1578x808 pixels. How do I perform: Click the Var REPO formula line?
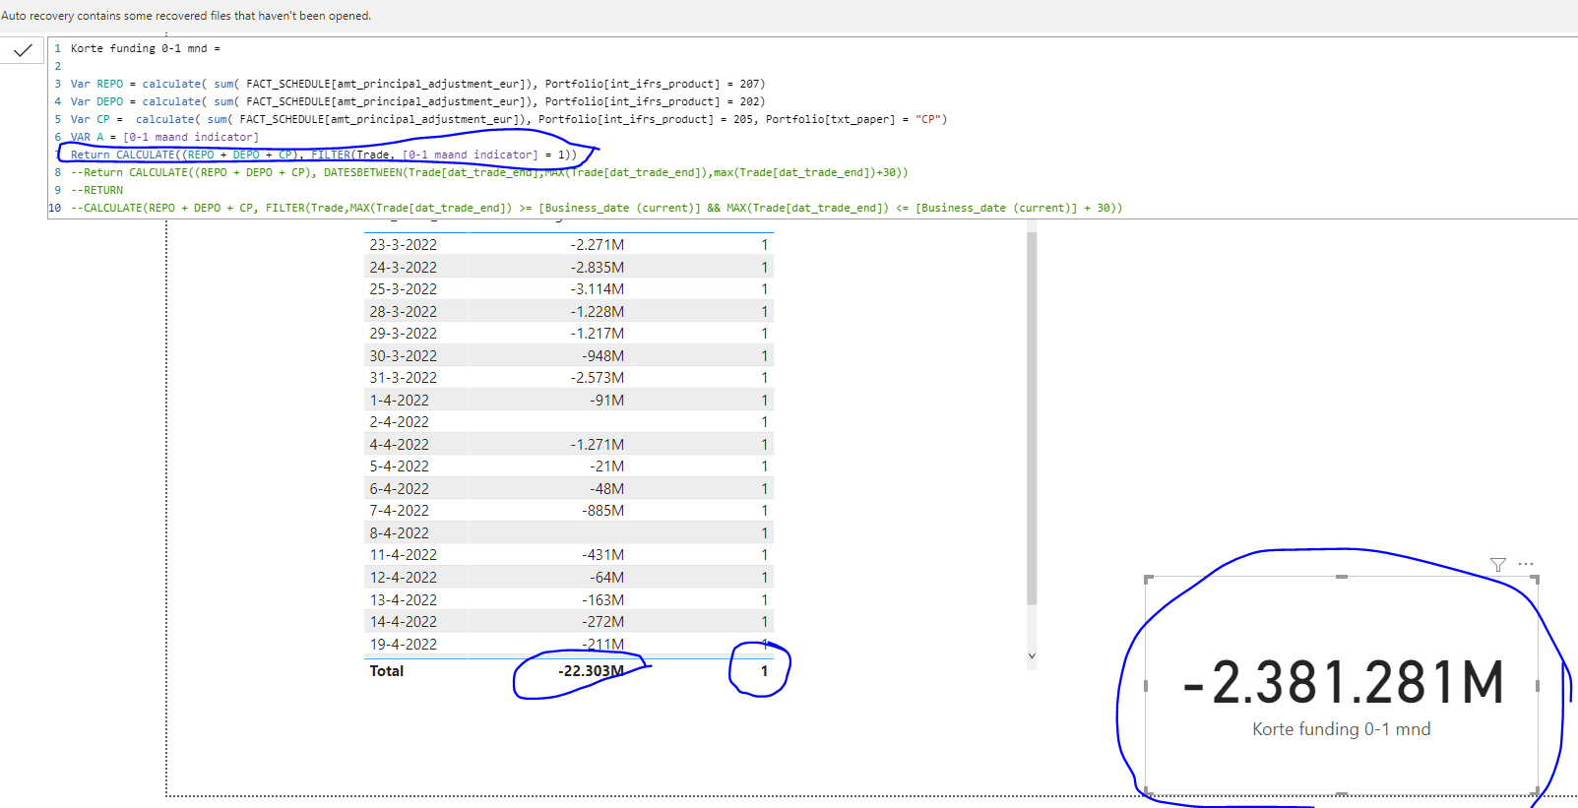[x=417, y=84]
